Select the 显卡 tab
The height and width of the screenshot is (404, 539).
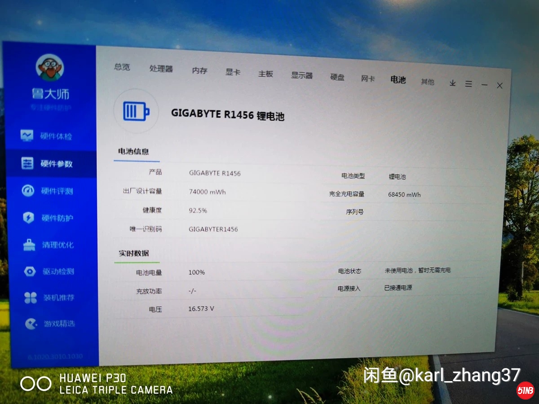point(233,72)
